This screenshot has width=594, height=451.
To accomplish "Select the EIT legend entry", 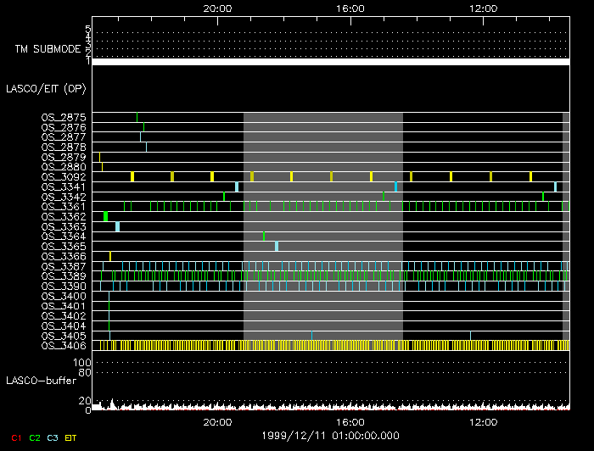I will pyautogui.click(x=71, y=437).
